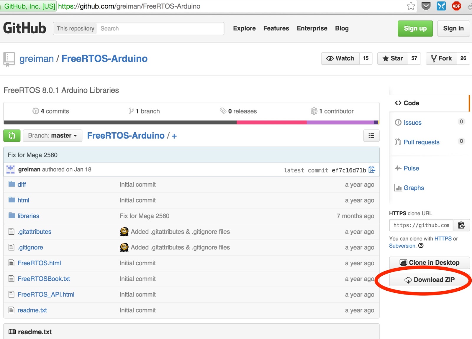Click the language statistics color bar
472x339 pixels.
[191, 122]
